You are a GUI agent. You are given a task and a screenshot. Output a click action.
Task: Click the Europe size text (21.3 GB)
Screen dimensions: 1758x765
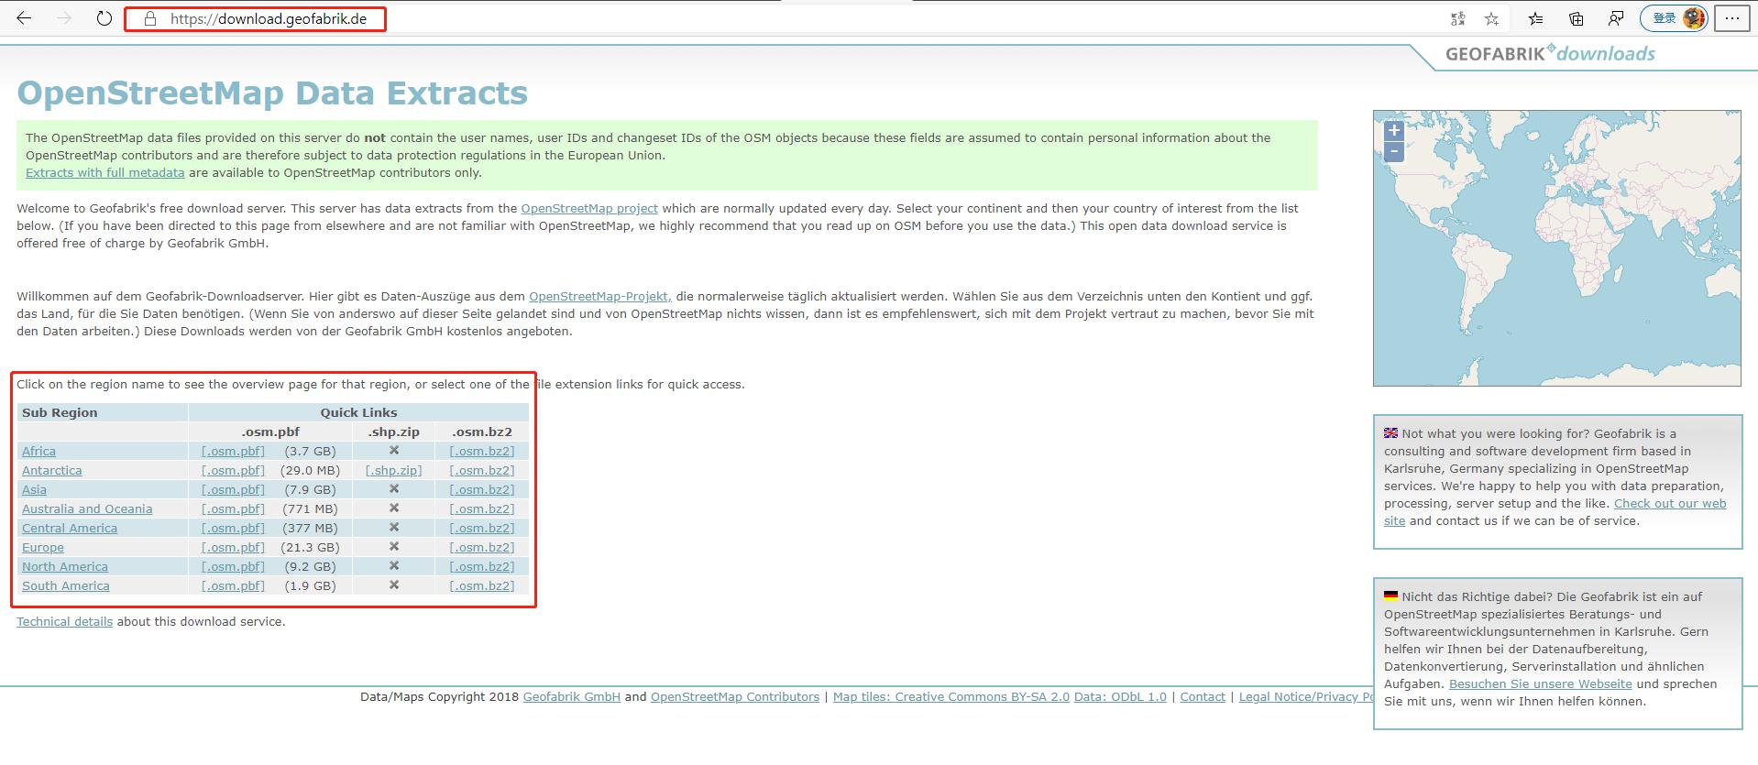pyautogui.click(x=311, y=547)
